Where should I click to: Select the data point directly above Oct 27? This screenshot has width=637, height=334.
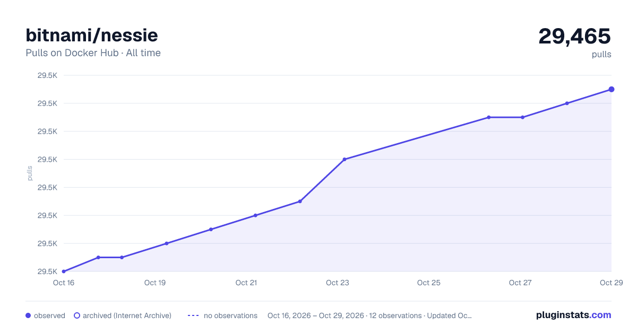[523, 117]
